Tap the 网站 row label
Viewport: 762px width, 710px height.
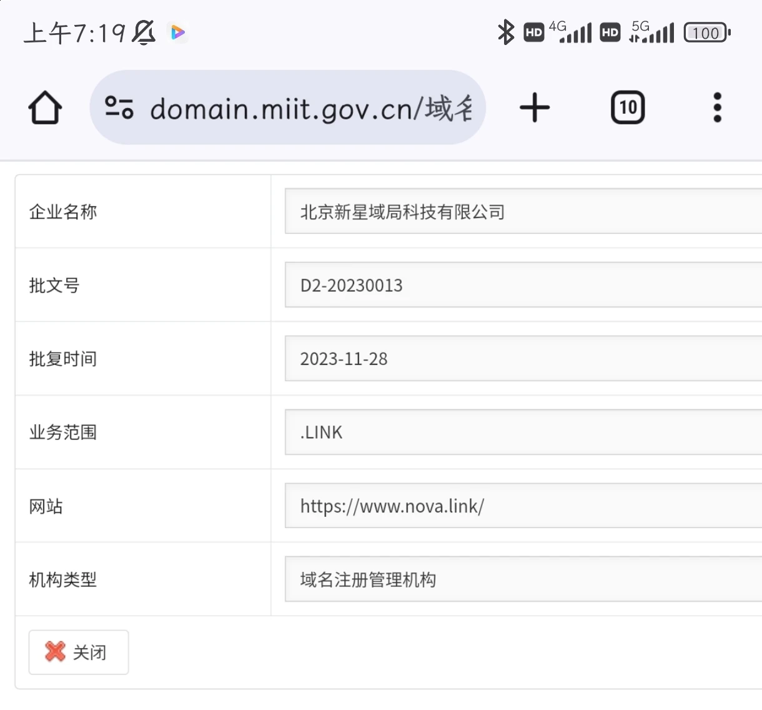46,506
